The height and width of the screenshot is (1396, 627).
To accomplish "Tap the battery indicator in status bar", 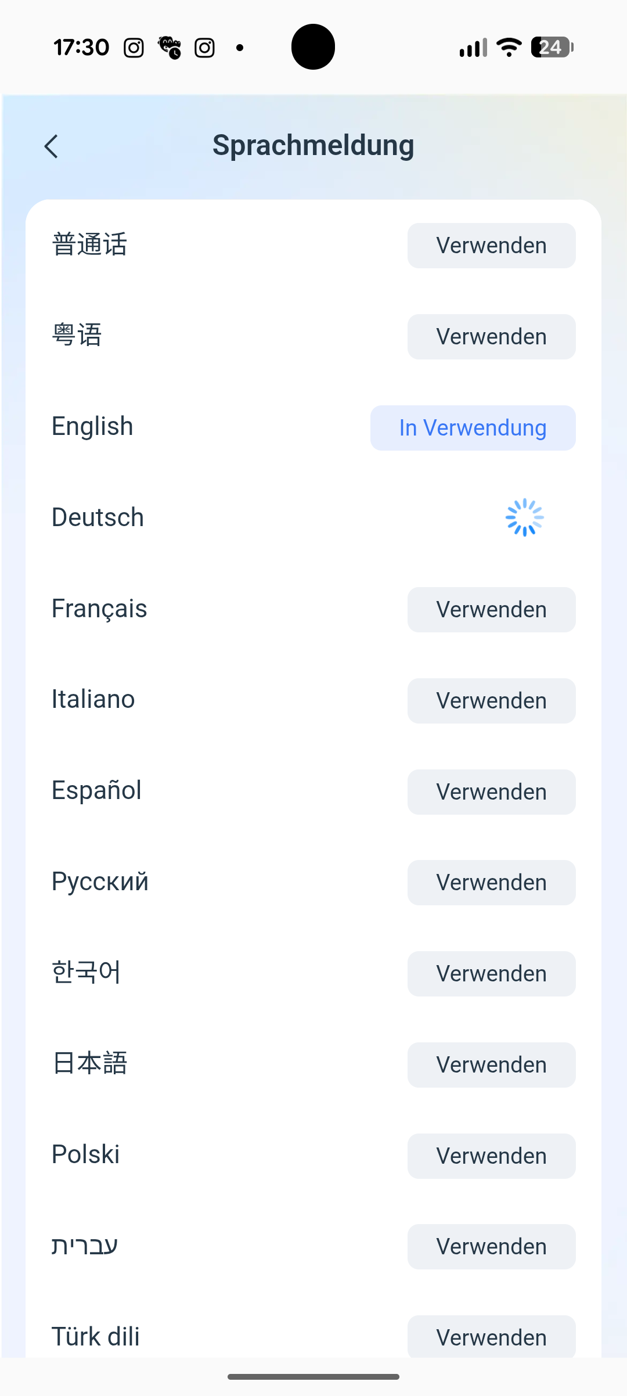I will pyautogui.click(x=552, y=47).
